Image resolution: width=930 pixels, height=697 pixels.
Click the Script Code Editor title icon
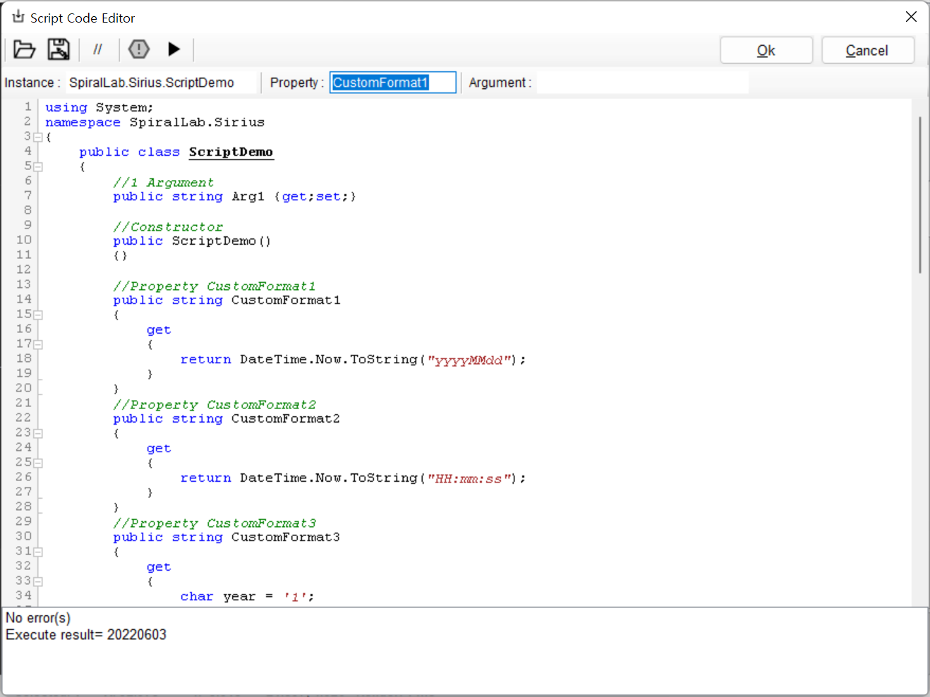coord(18,17)
